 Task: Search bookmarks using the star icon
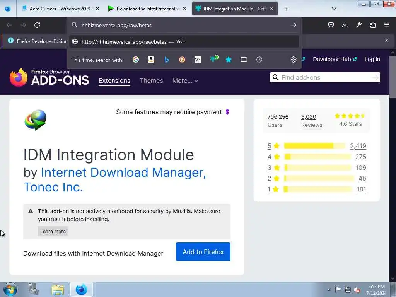(229, 60)
